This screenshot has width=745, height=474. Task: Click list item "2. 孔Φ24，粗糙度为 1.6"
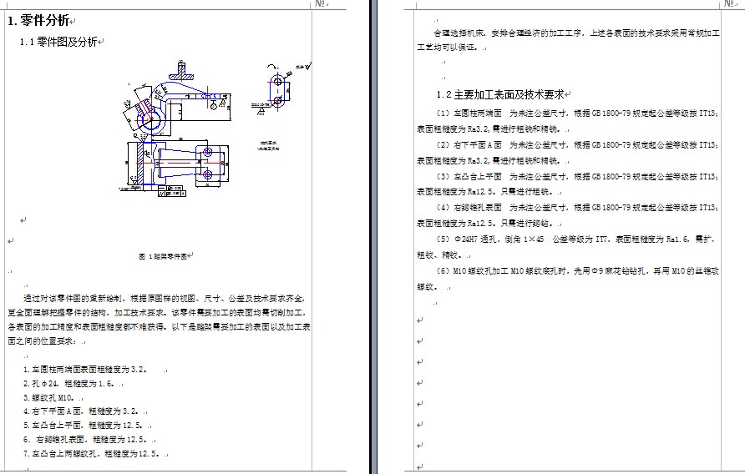pyautogui.click(x=68, y=383)
